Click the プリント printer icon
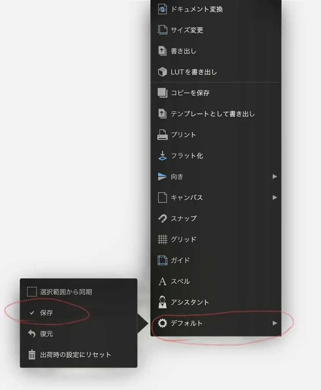Screen dimensions: 321x390 (x=163, y=134)
